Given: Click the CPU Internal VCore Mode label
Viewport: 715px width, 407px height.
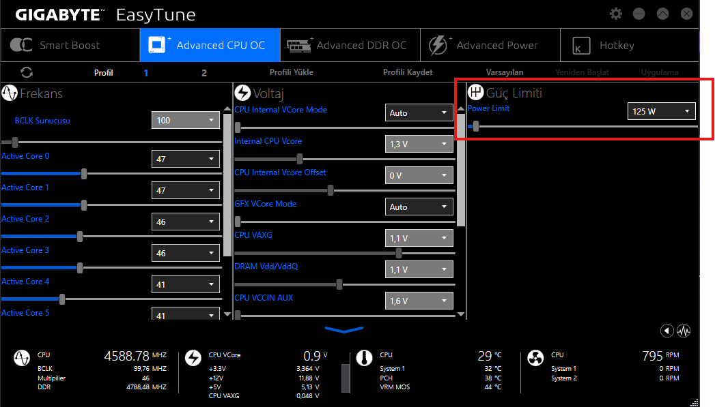Looking at the screenshot, I should pyautogui.click(x=281, y=110).
